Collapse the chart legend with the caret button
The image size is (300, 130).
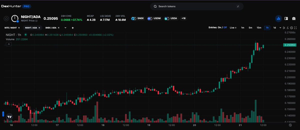point(8,44)
